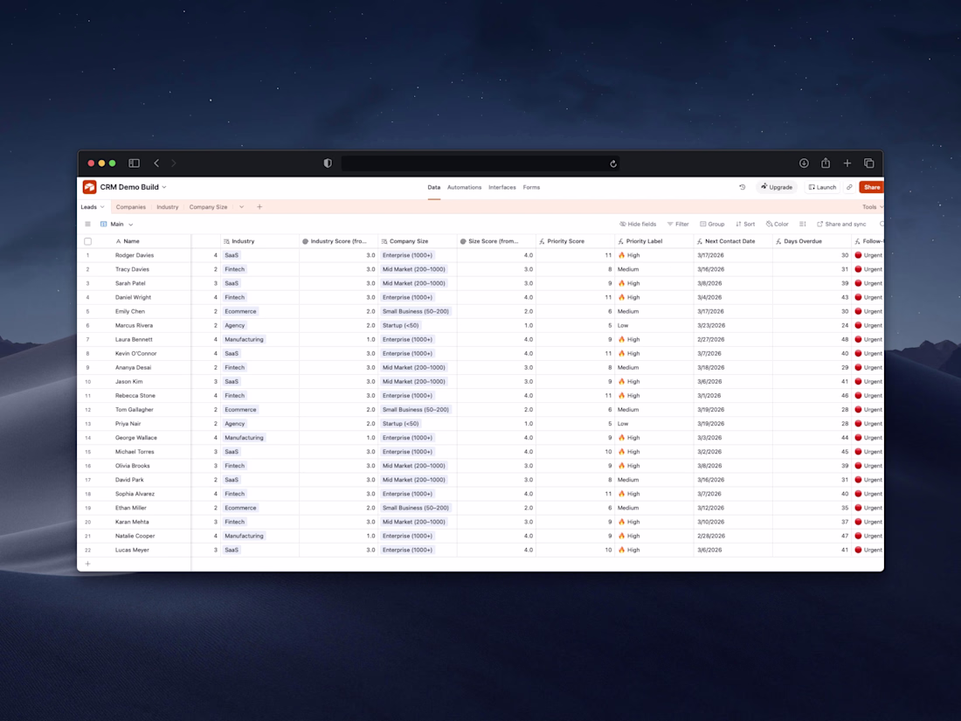Click the browser reload icon
Screen dimensions: 961x721
point(613,163)
